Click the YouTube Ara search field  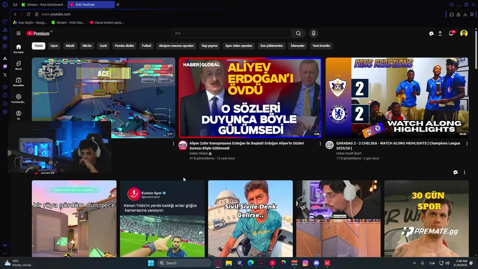pyautogui.click(x=231, y=33)
